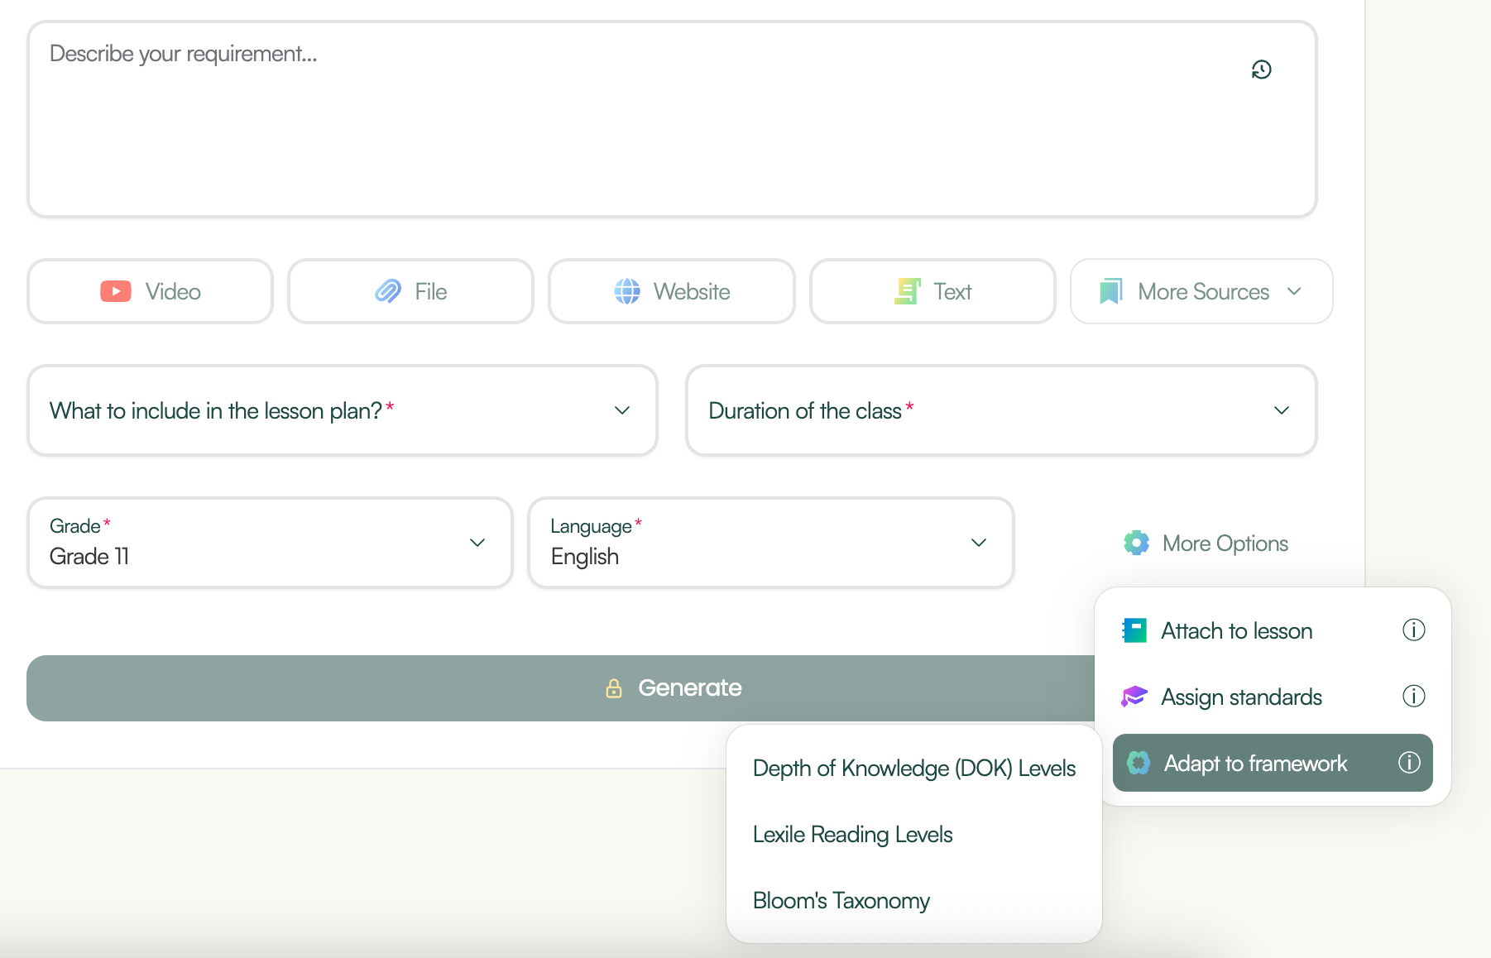Add a Text source

pyautogui.click(x=932, y=291)
